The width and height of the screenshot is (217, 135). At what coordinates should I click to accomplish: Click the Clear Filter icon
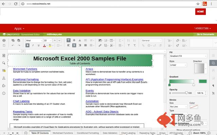click(135, 45)
